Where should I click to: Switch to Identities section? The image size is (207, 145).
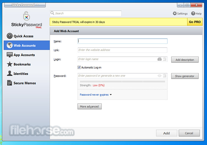tap(27, 73)
